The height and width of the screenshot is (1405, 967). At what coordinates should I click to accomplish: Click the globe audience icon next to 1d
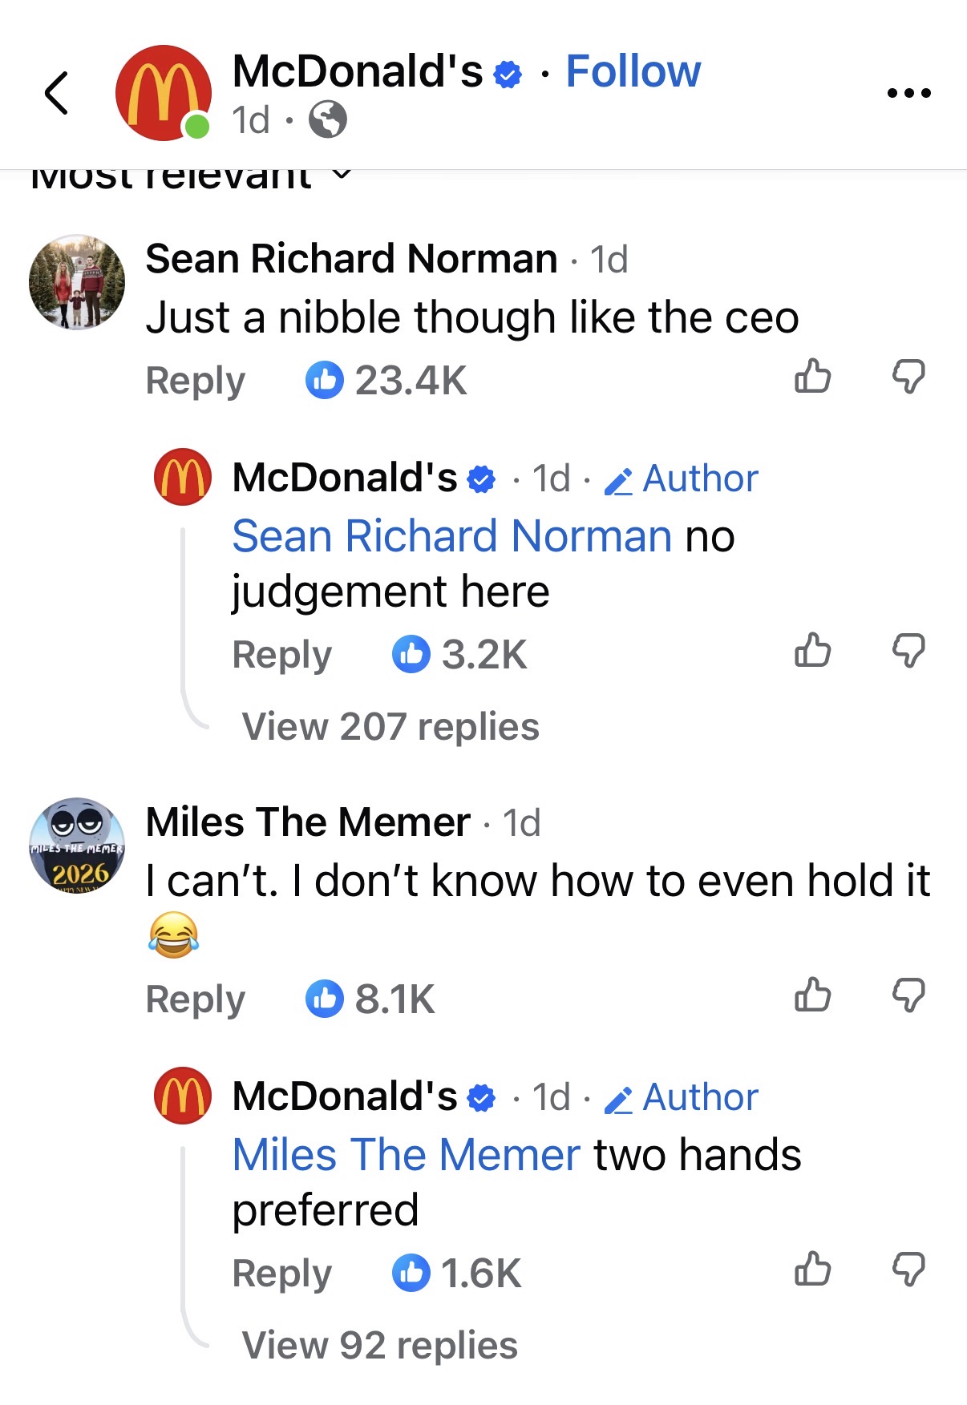[x=328, y=120]
